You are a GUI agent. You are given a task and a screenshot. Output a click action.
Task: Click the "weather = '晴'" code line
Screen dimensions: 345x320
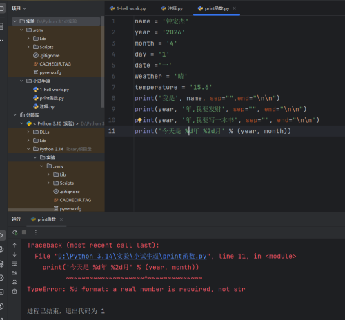[x=161, y=76]
